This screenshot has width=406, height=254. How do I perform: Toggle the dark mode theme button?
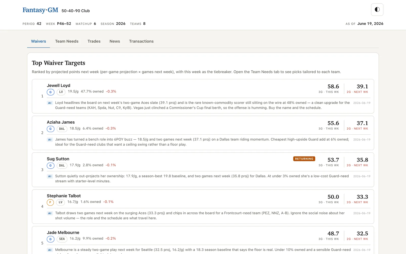tap(377, 10)
